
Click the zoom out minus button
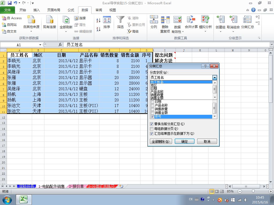[240, 191]
